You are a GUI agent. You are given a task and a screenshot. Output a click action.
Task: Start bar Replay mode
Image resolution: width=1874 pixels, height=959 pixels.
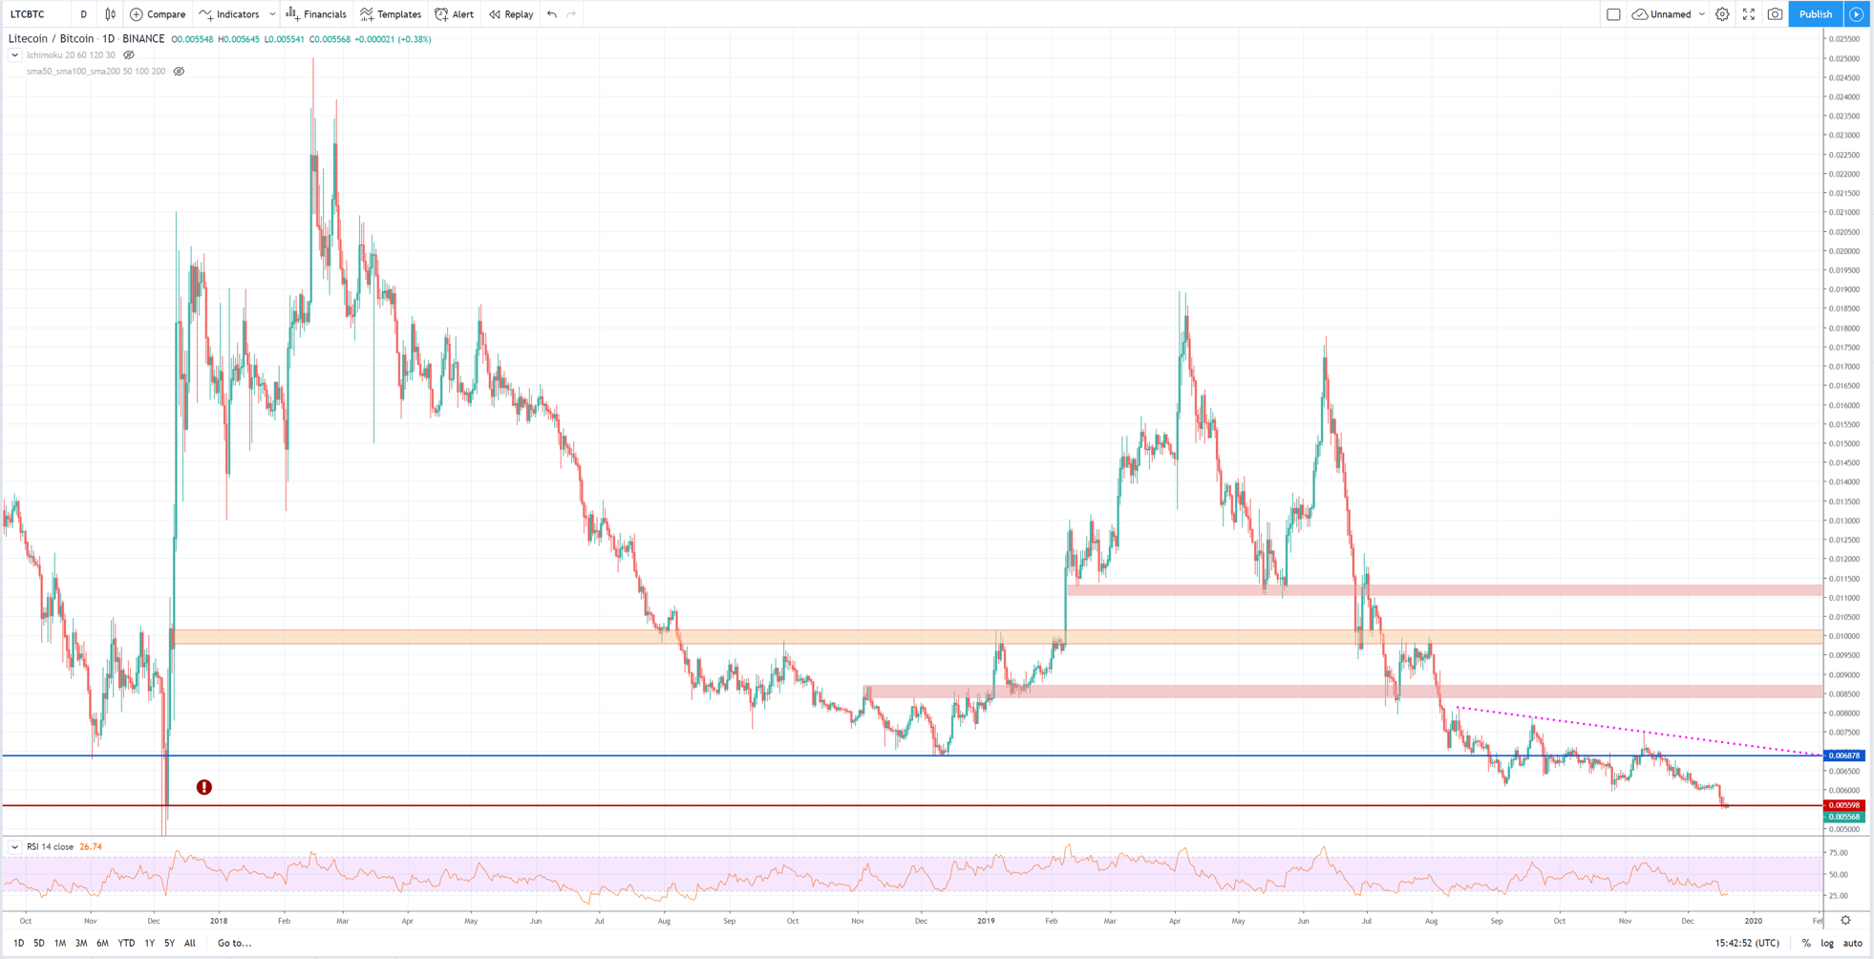click(511, 14)
